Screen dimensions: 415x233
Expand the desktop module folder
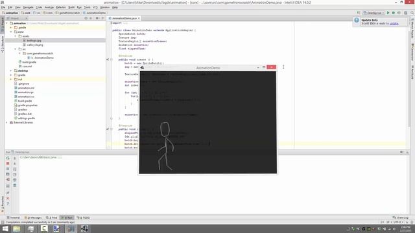click(x=11, y=71)
